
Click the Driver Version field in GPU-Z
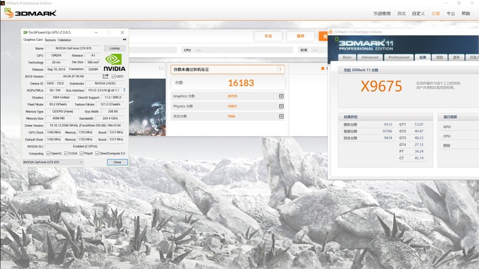(85, 126)
